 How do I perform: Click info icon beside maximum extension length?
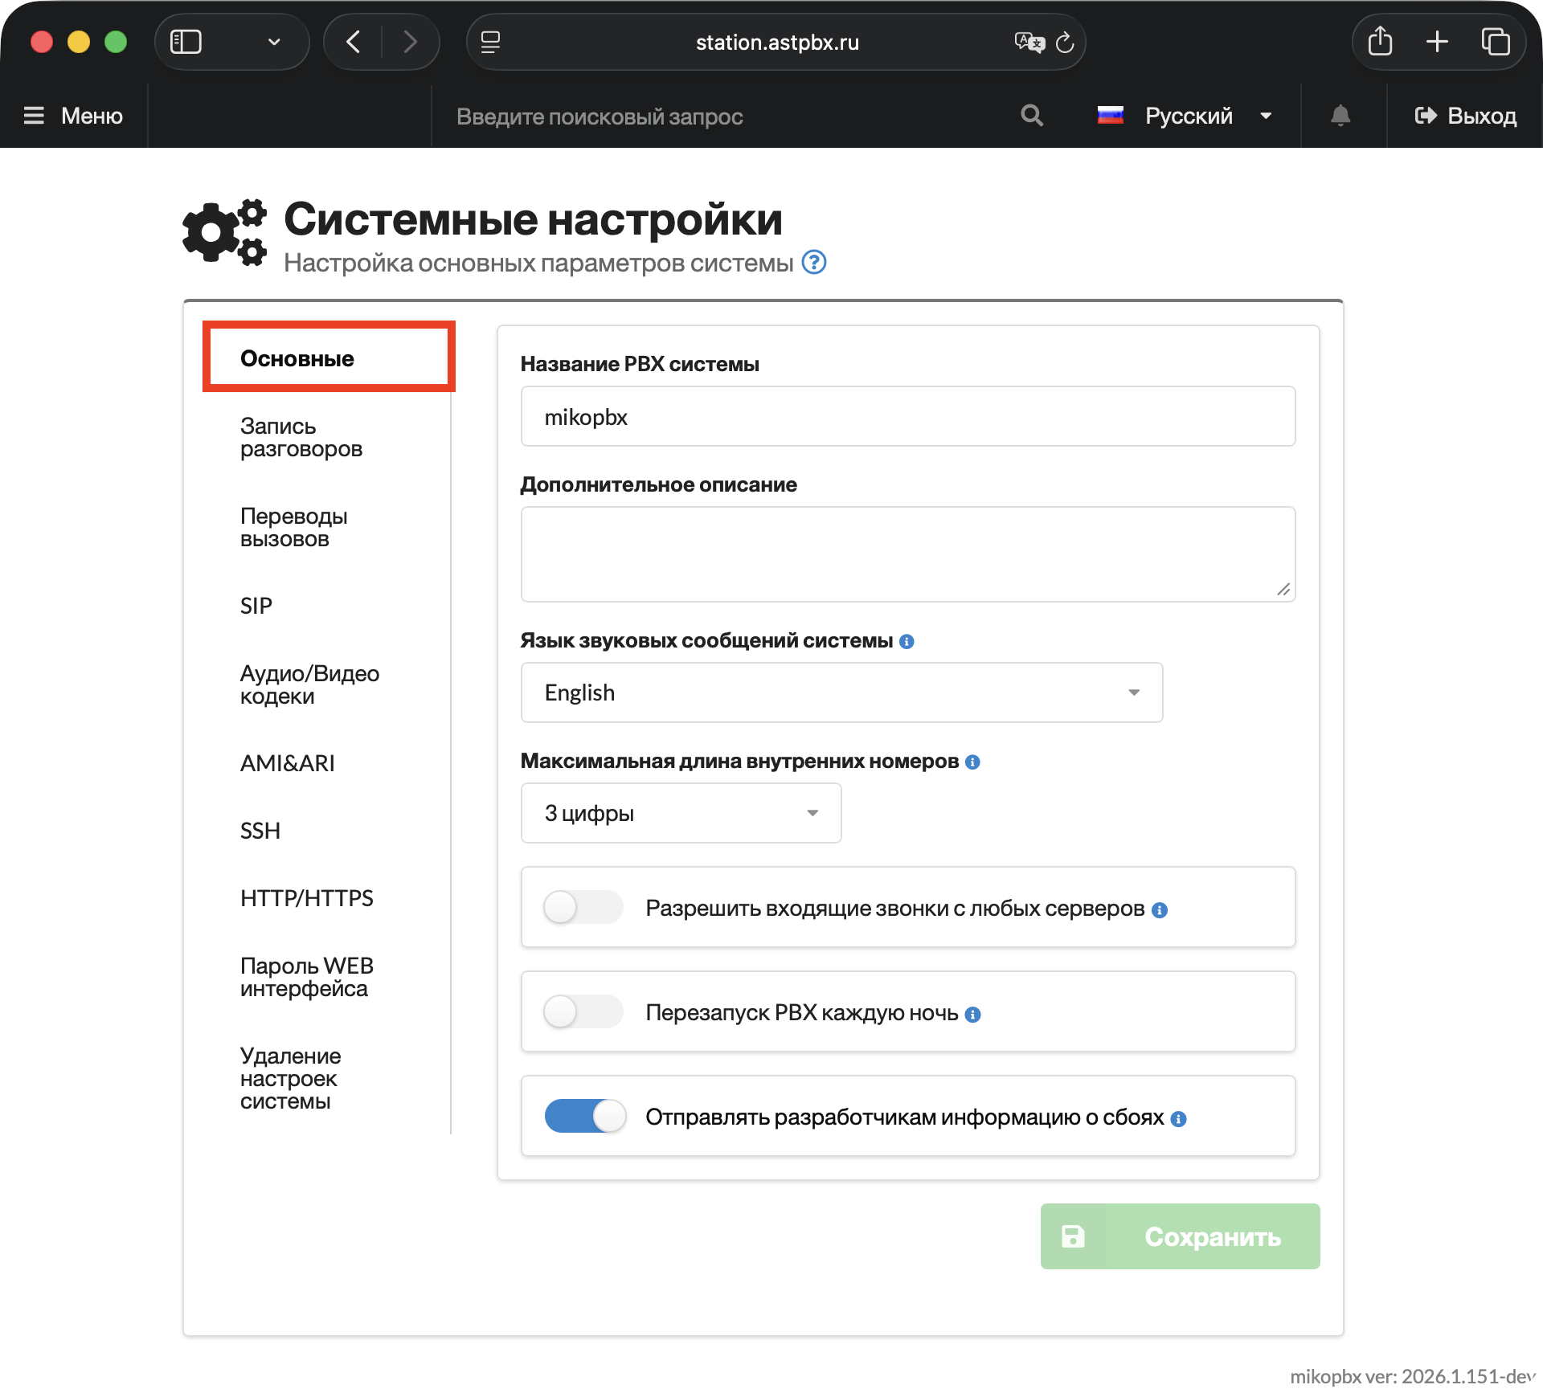coord(972,762)
